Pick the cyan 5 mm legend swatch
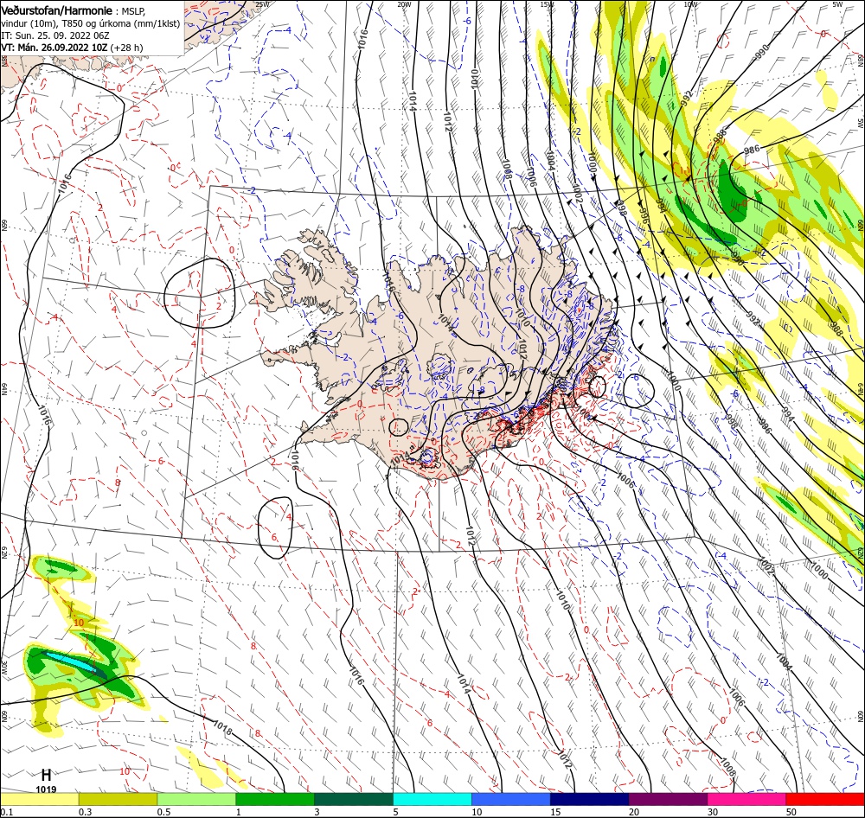The width and height of the screenshot is (865, 818). (x=432, y=799)
